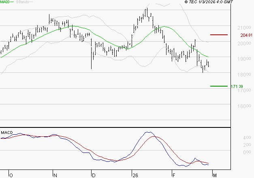Click the red 204.01 resistance line
Screen dimensions: 254x178
219,35
